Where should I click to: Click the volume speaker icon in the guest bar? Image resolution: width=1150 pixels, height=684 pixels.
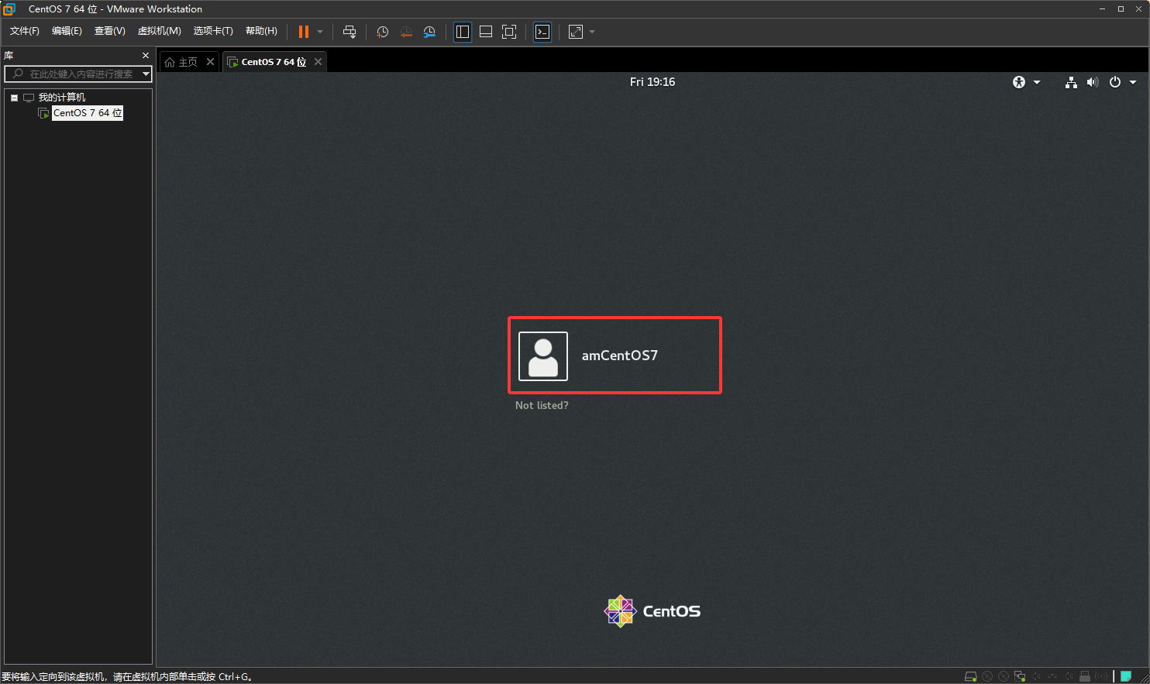[x=1093, y=82]
